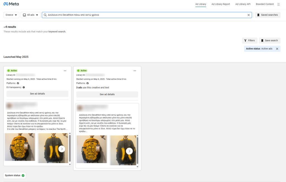Open the Filters panel
Screen dimensions: 286x182
(249, 40)
